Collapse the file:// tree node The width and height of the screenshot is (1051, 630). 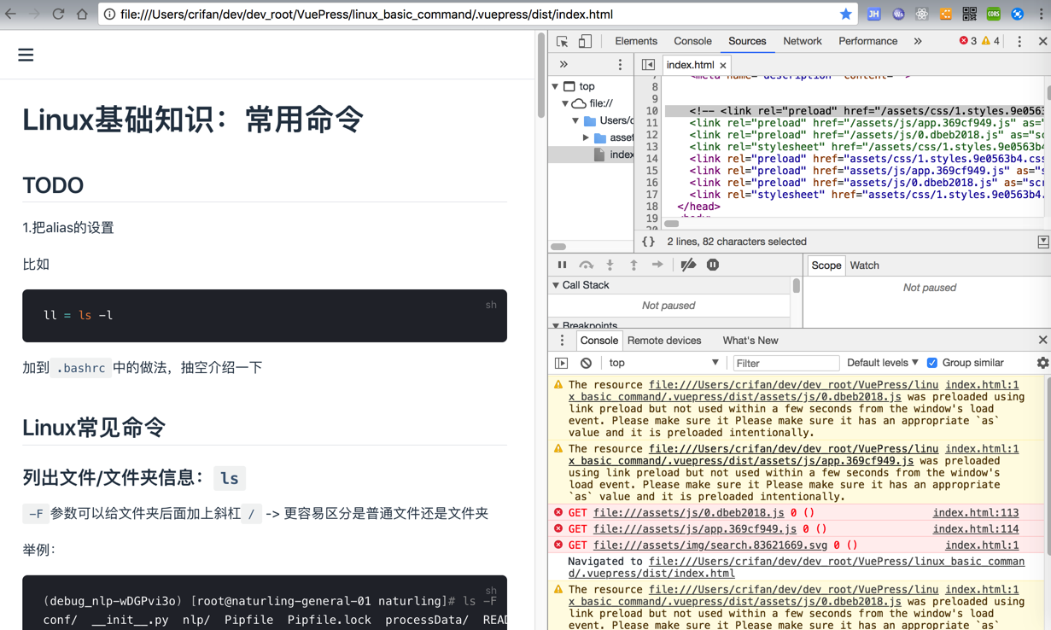point(565,103)
